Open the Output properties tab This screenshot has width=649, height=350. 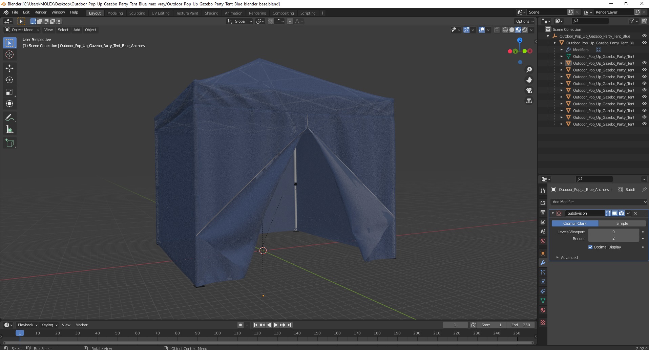pyautogui.click(x=543, y=212)
